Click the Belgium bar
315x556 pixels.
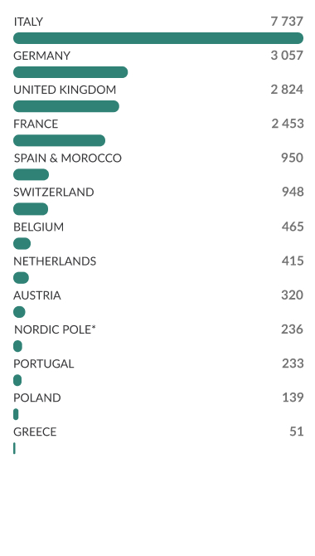pyautogui.click(x=22, y=244)
